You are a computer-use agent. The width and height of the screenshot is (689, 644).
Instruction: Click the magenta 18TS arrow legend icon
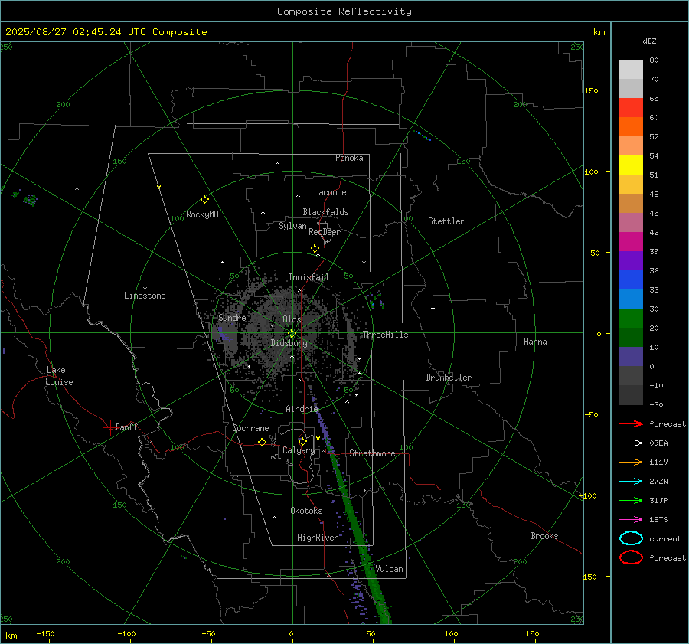click(631, 520)
